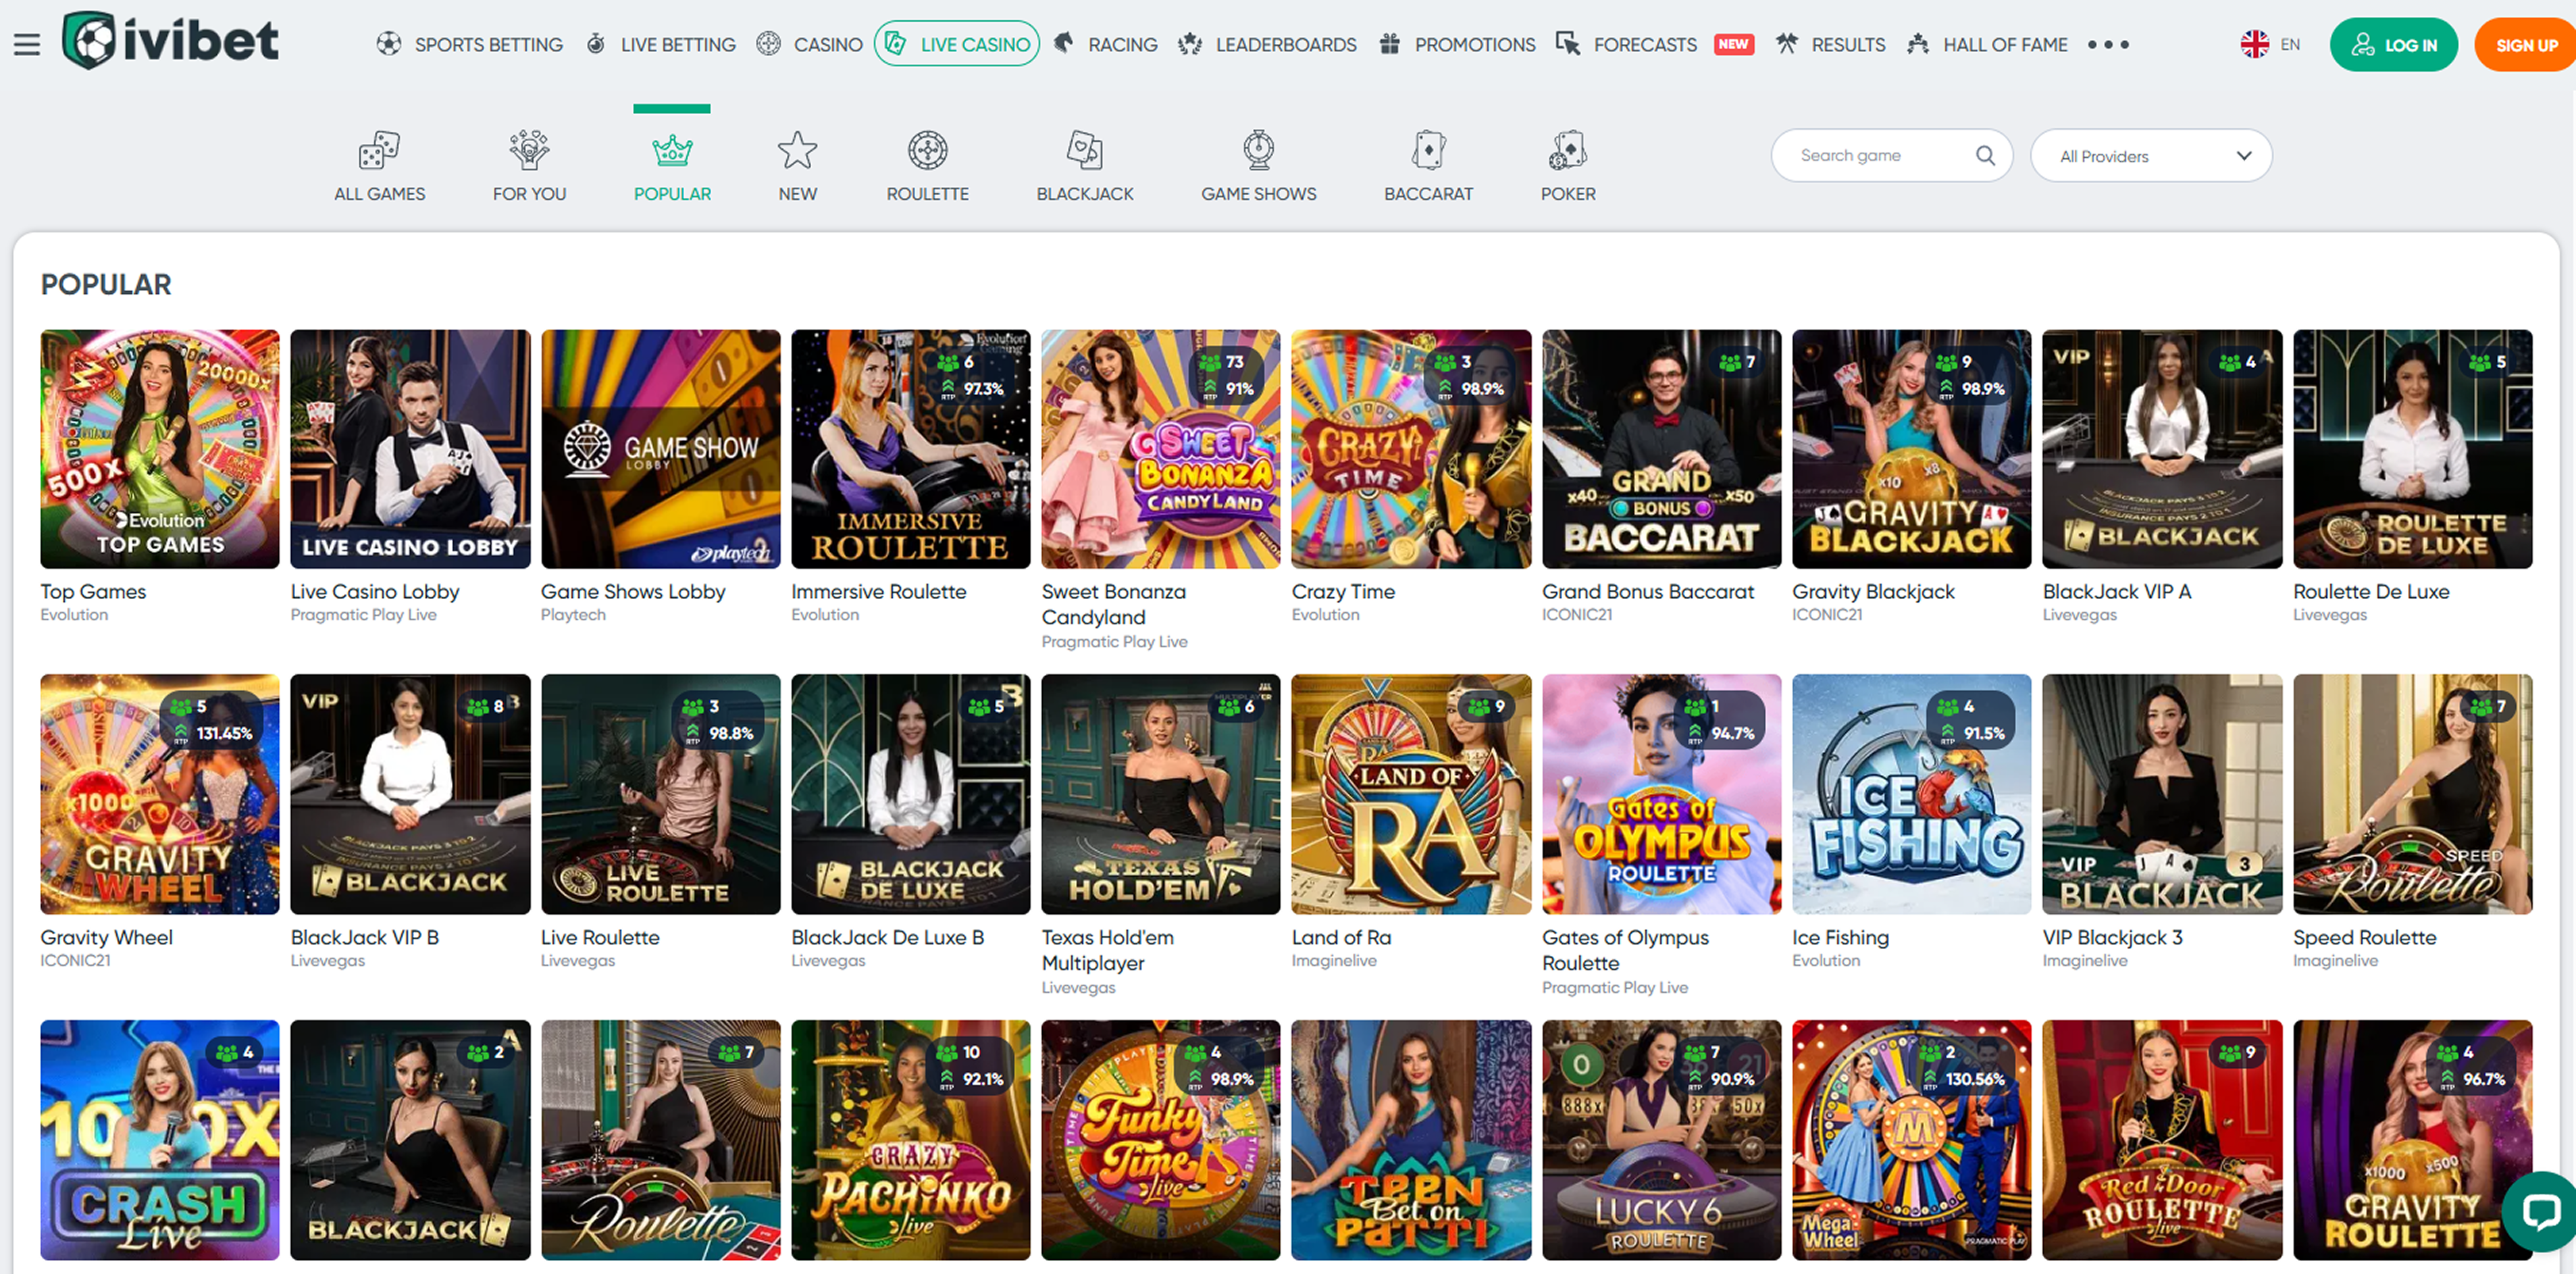2576x1274 pixels.
Task: Select the Baccarat card icon
Action: (1428, 151)
